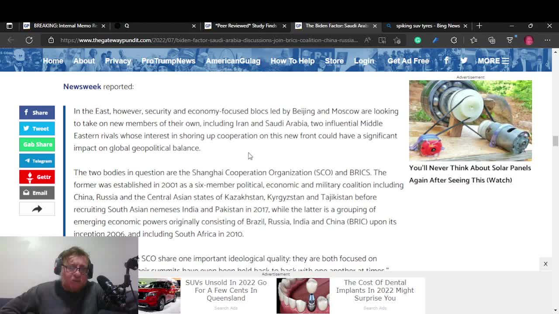Reload the page with the refresh icon
This screenshot has width=559, height=314.
click(29, 40)
